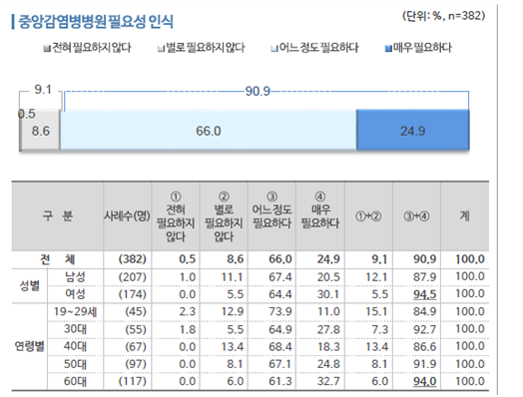Click the (382) sample count cell
The height and width of the screenshot is (397, 523).
pos(133,259)
